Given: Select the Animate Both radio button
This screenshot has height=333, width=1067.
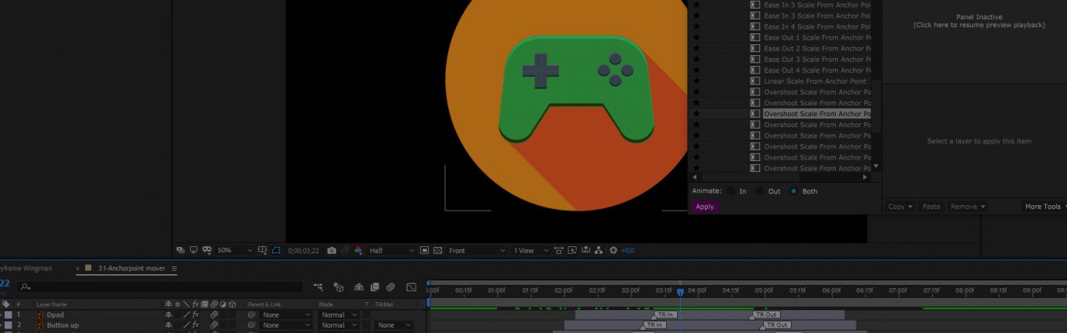Looking at the screenshot, I should (792, 191).
